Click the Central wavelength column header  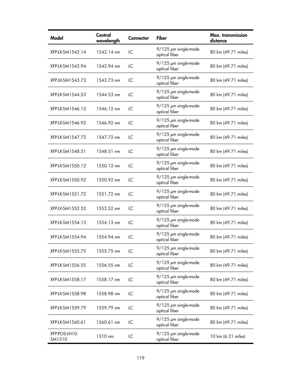click(x=108, y=38)
